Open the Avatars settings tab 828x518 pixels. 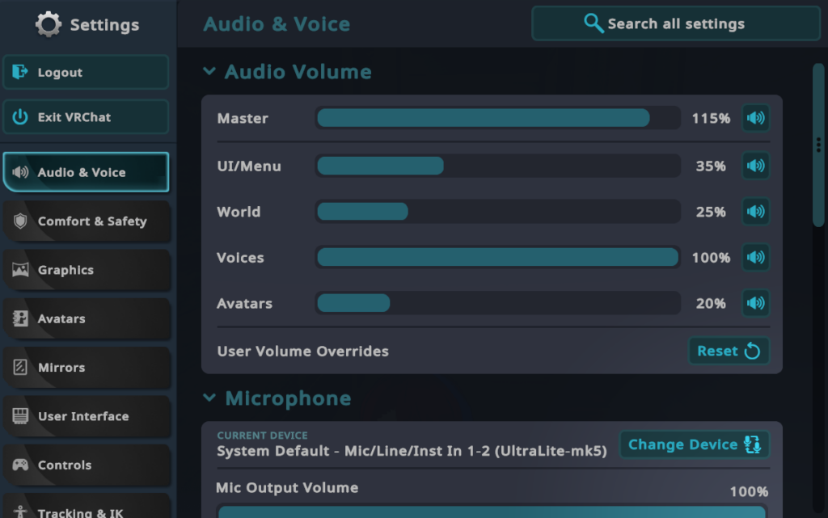coord(86,318)
